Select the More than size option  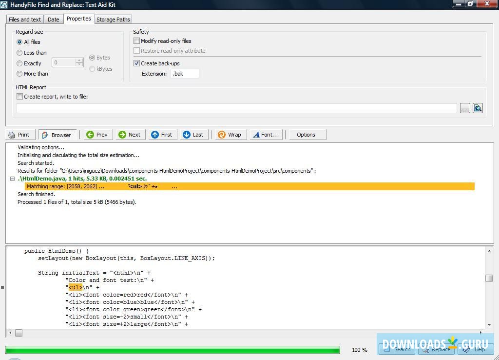coord(19,74)
